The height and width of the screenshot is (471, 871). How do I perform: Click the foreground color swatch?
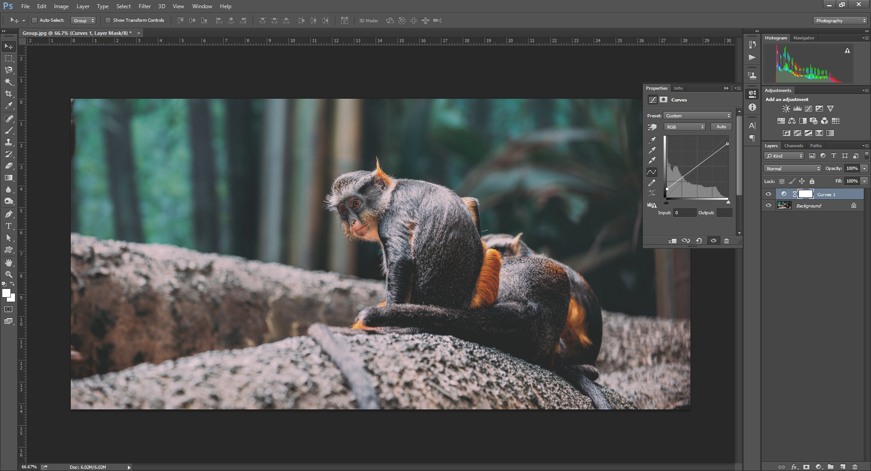coord(6,293)
